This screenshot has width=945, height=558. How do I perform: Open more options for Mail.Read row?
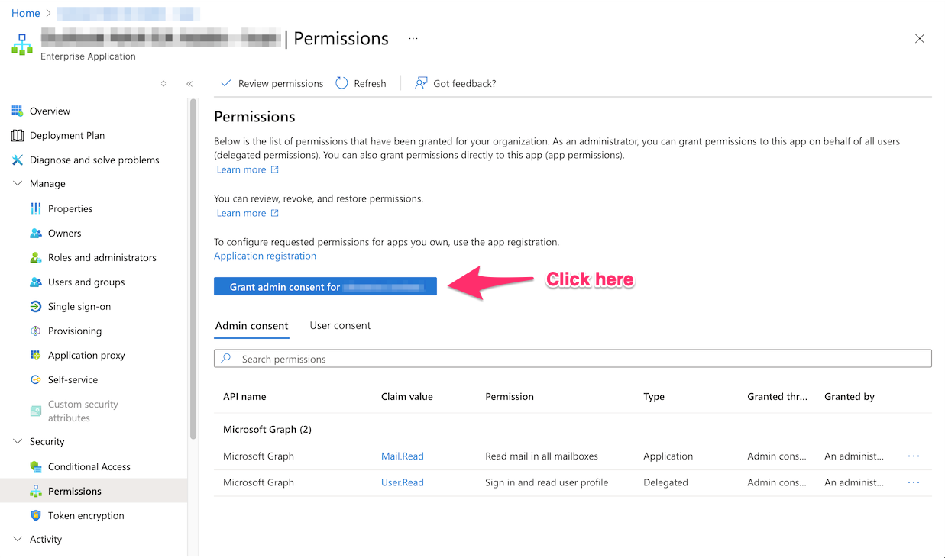point(914,456)
